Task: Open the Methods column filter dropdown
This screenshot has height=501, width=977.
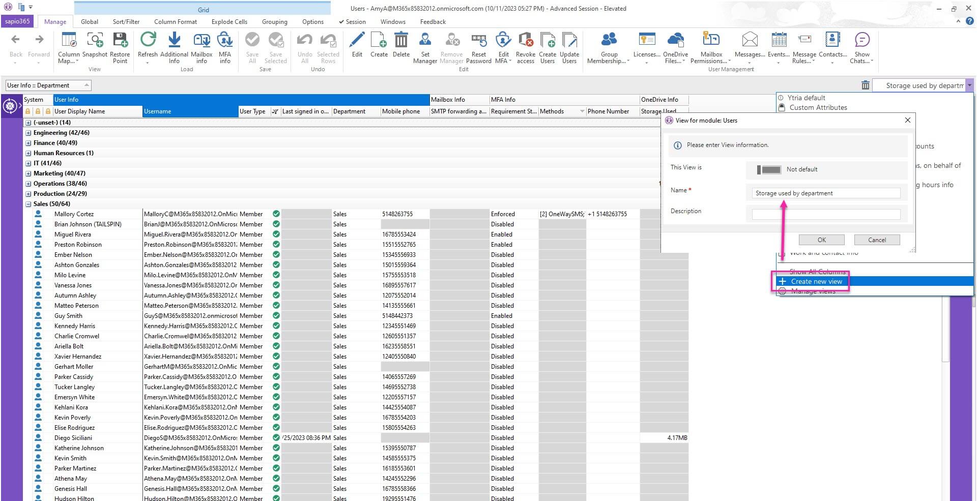Action: pyautogui.click(x=582, y=111)
